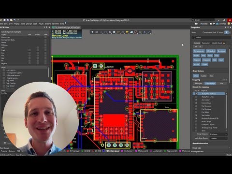Open the Sentineo user account menu
This screenshot has width=232, height=174.
(x=221, y=24)
